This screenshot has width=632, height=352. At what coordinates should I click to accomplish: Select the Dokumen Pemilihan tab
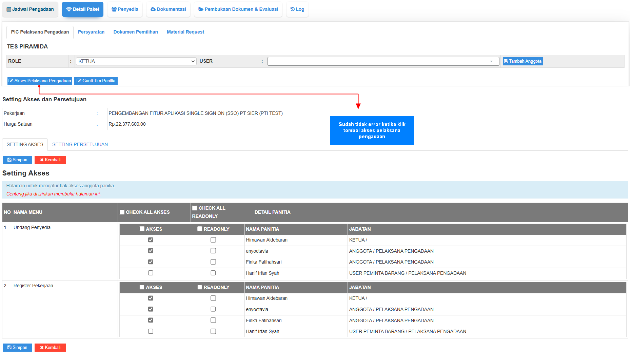pos(136,32)
